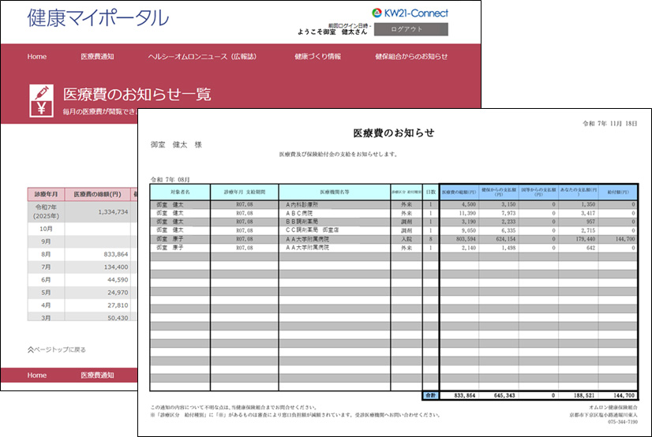This screenshot has height=437, width=652.
Task: Open Home in the top navigation
Action: [37, 57]
